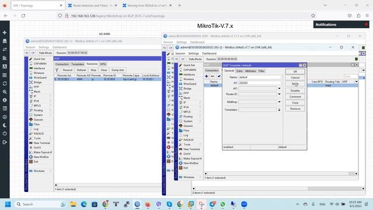Image resolution: width=373 pixels, height=210 pixels.
Task: Toggle Safe Mode in IG-1 window
Action: click(x=45, y=53)
